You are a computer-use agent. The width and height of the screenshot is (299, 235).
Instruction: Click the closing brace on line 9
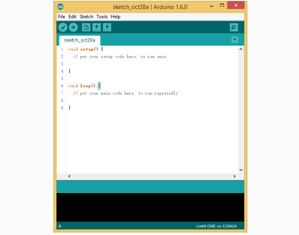[x=69, y=108]
